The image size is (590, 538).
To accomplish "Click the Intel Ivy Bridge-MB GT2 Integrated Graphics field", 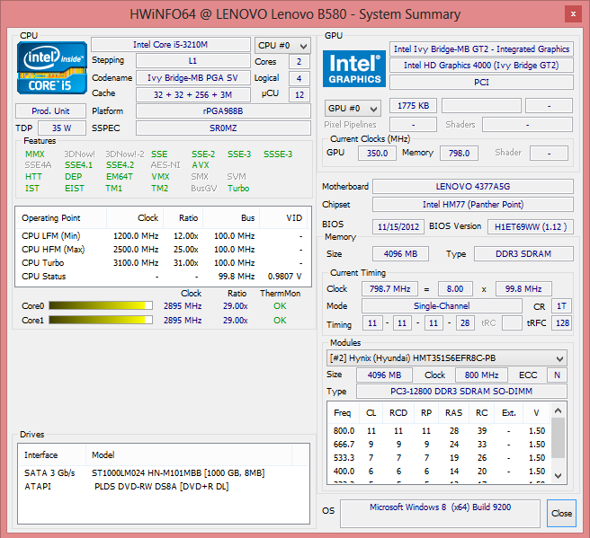I will (481, 49).
